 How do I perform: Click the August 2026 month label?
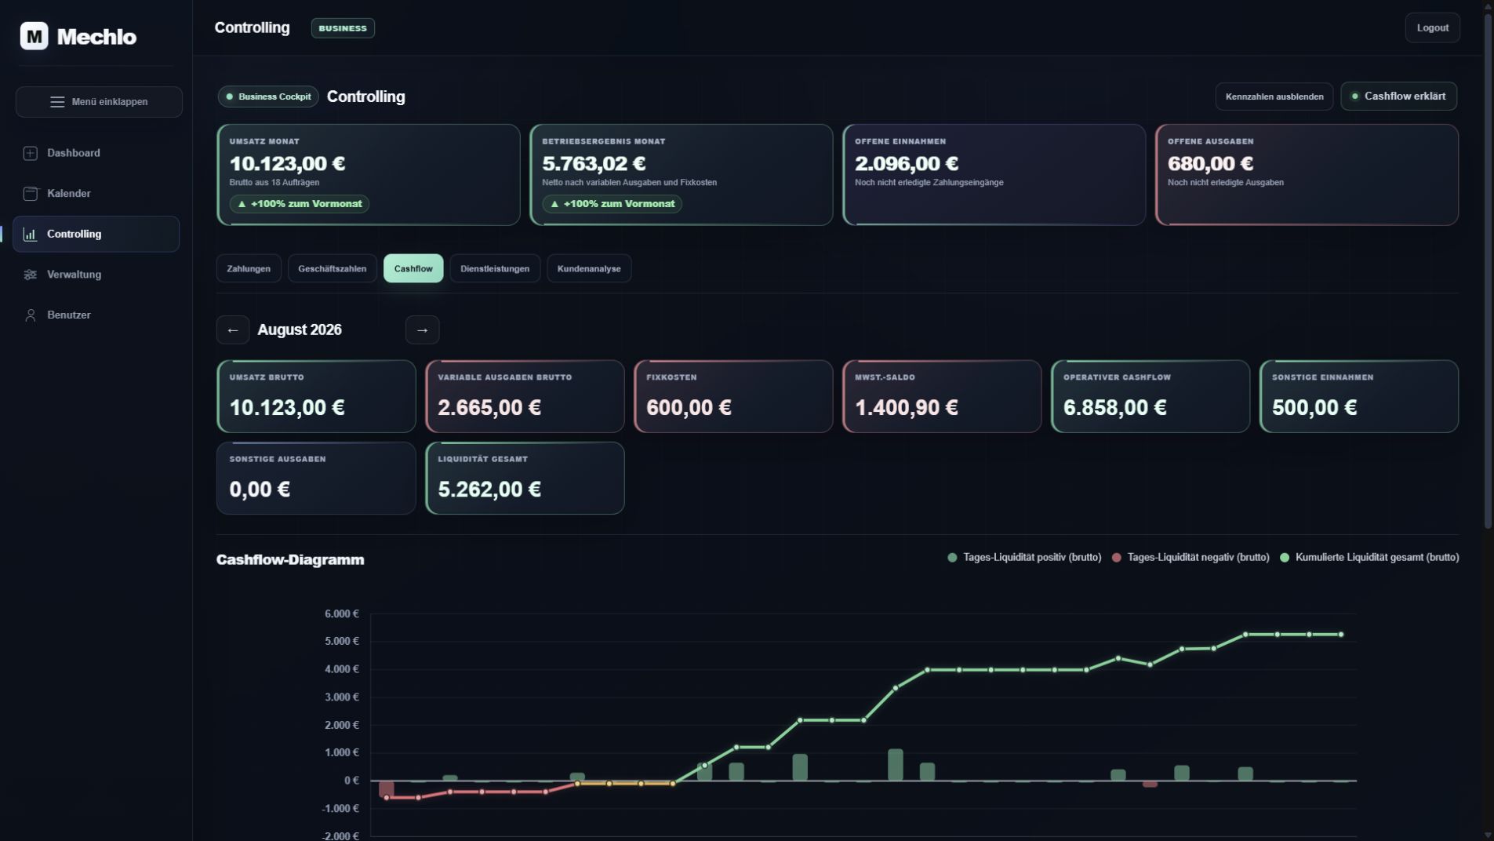[300, 330]
